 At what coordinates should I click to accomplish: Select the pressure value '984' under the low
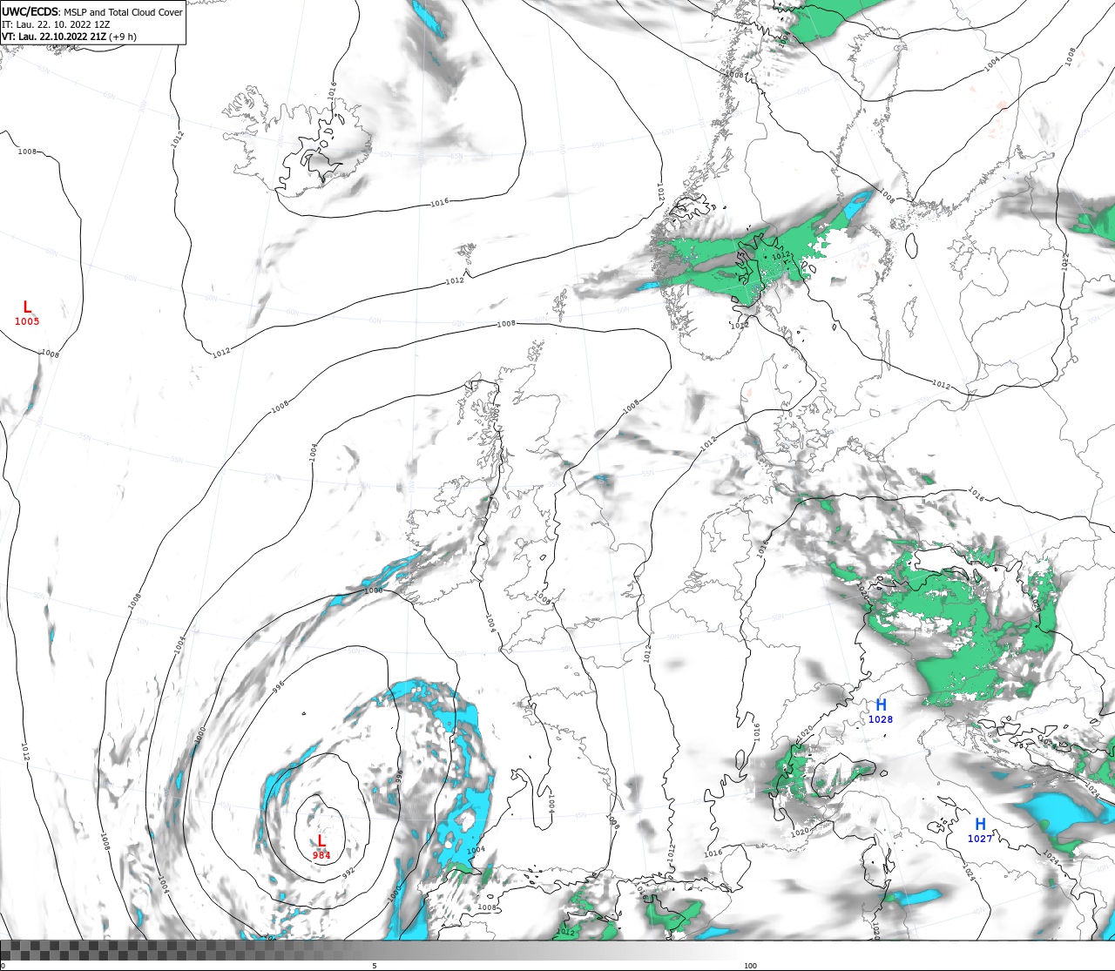(x=321, y=855)
